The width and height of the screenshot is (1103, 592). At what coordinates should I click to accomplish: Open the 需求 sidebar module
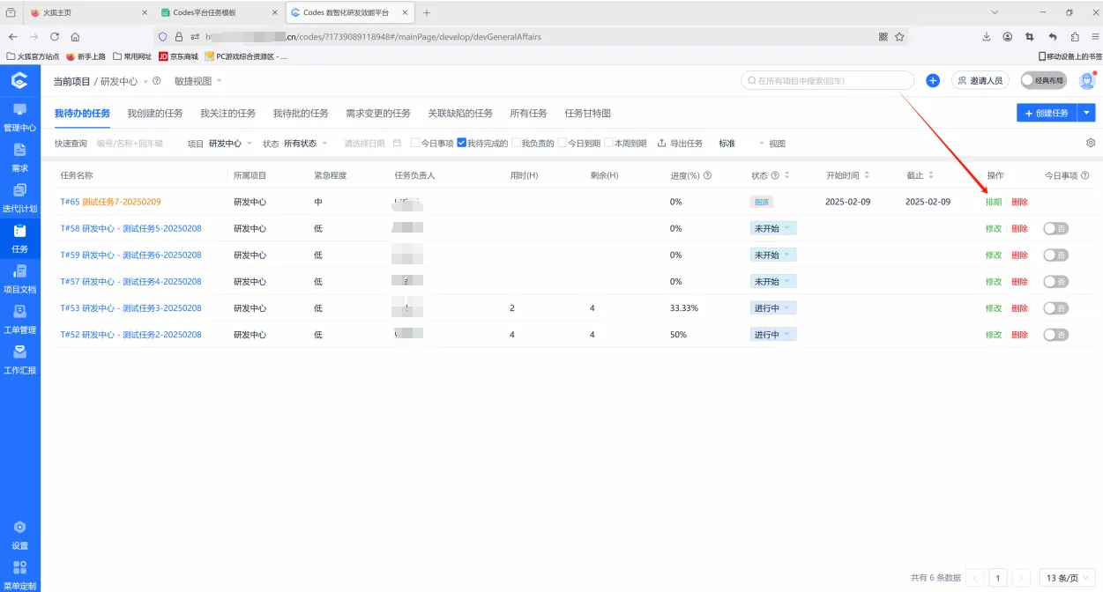pos(19,158)
